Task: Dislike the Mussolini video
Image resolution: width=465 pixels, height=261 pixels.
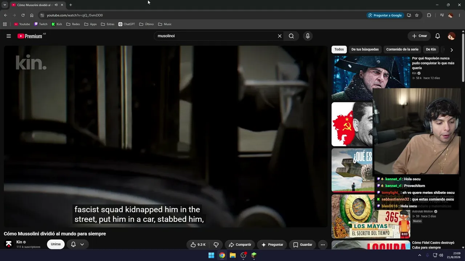Action: [x=216, y=245]
